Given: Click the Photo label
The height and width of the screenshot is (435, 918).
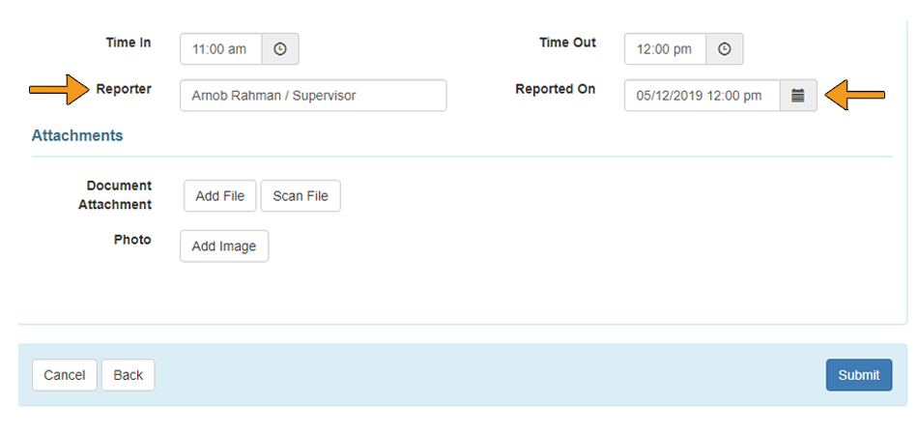Looking at the screenshot, I should (x=132, y=240).
